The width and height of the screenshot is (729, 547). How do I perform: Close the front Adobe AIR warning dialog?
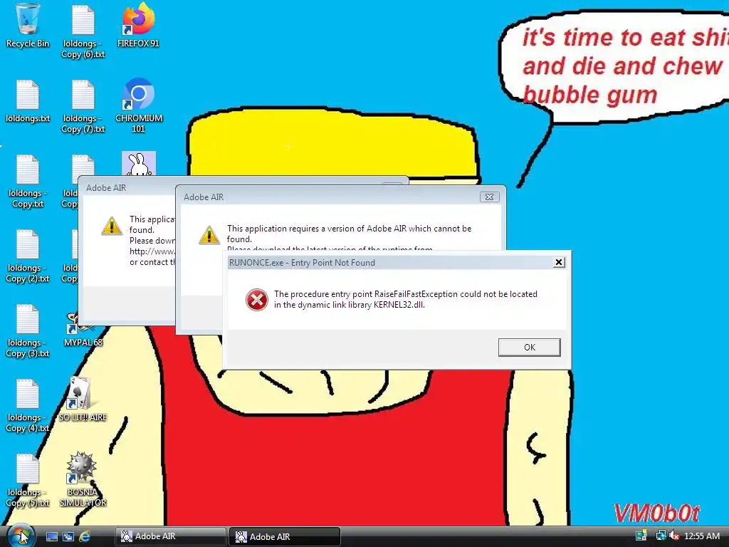click(490, 197)
